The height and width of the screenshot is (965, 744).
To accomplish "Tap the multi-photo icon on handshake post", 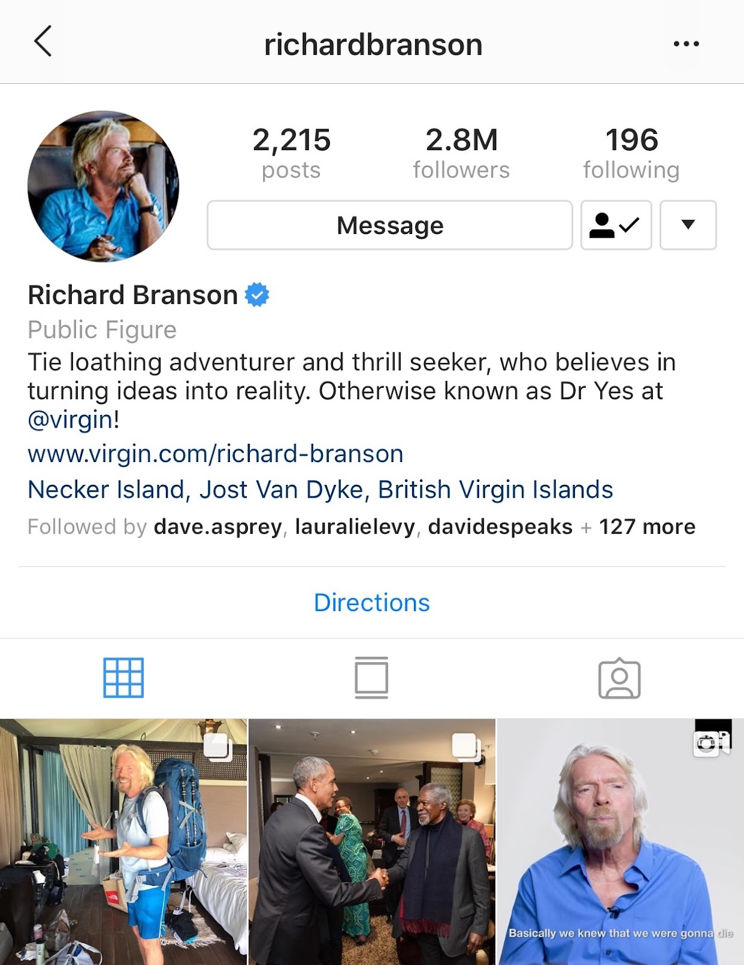I will click(x=466, y=747).
